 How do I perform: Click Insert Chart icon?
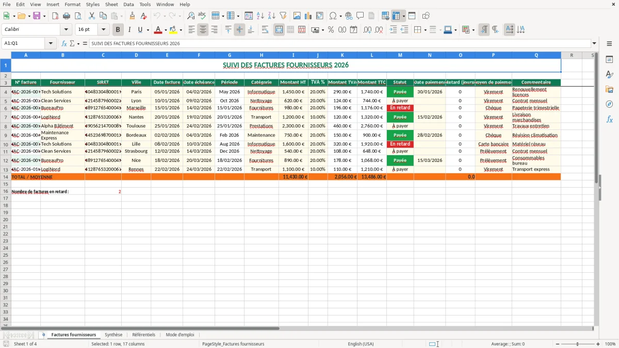(308, 16)
